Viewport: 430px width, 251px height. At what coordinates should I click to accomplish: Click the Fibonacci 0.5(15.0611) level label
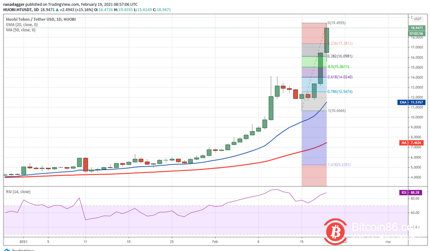[338, 67]
